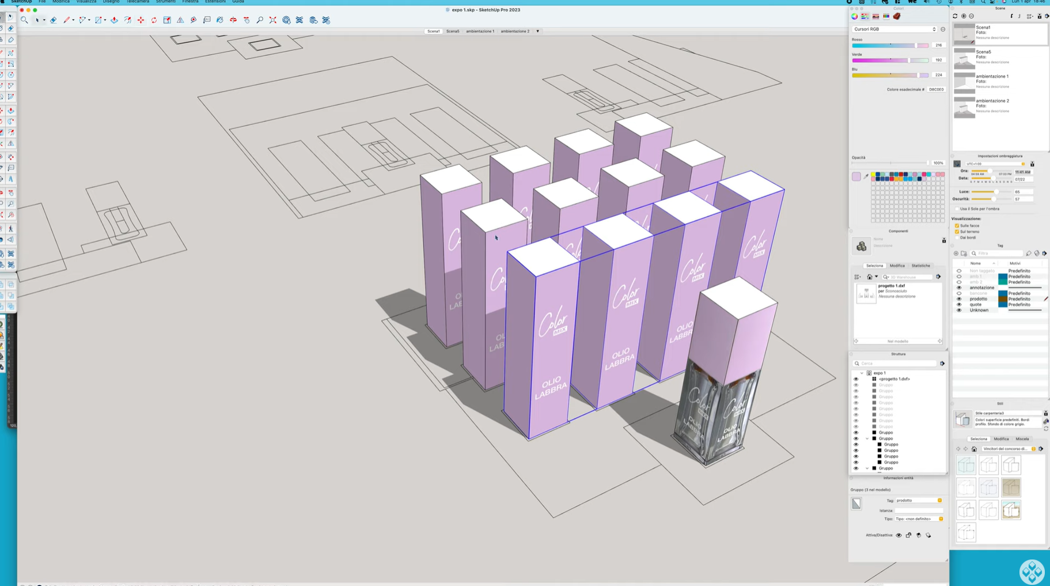Click the add tag plus icon

[x=956, y=254]
